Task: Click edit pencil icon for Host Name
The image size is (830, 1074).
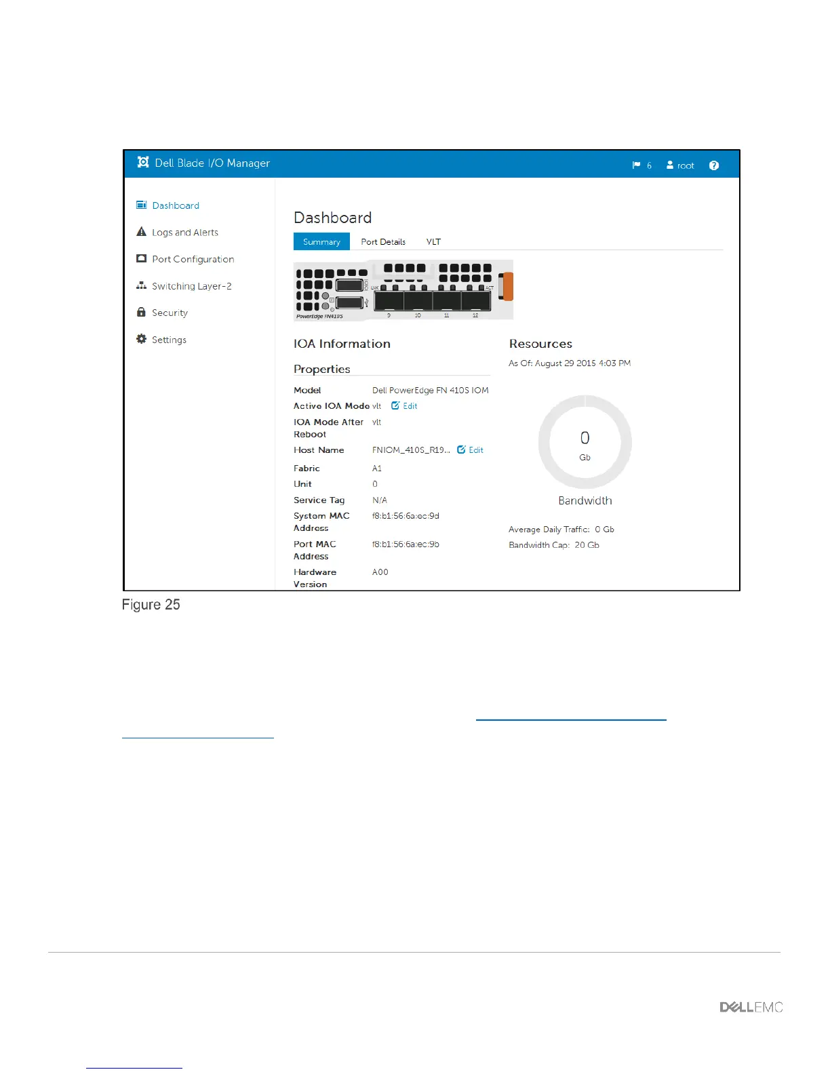Action: tap(461, 450)
